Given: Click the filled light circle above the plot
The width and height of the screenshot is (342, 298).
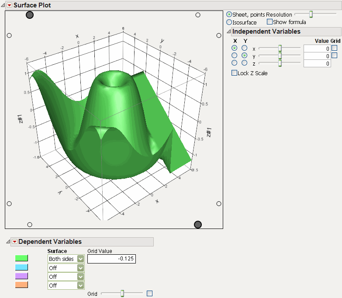Looking at the screenshot, I should pyautogui.click(x=30, y=15).
